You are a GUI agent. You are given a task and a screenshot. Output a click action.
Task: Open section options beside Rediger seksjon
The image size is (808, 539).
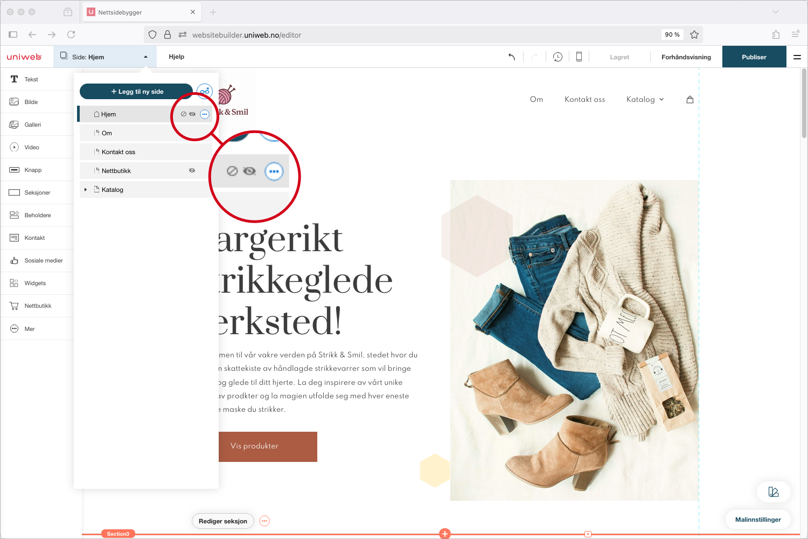tap(264, 521)
